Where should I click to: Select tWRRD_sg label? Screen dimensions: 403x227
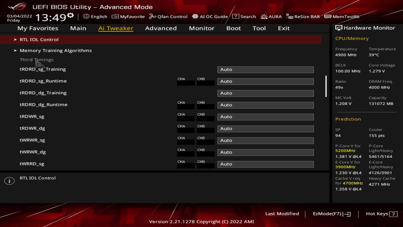[32, 164]
